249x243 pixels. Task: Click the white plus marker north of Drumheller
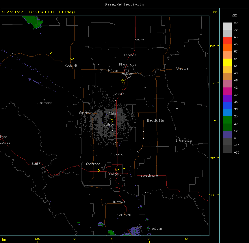click(177, 108)
